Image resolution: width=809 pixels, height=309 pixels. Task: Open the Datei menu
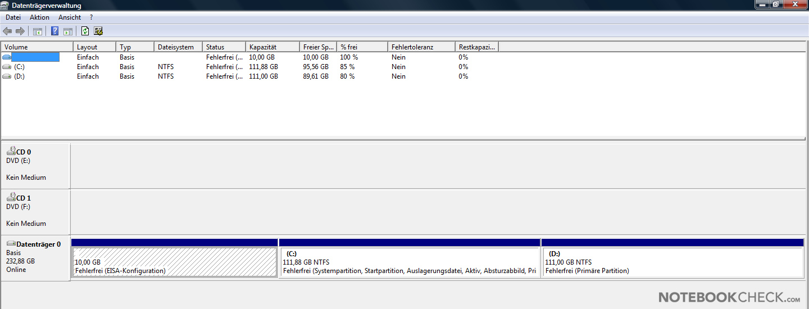coord(13,17)
